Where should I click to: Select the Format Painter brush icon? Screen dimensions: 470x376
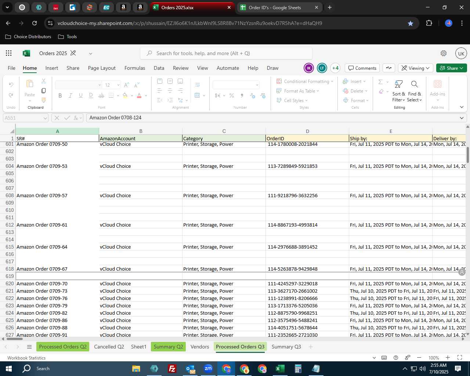click(x=43, y=100)
